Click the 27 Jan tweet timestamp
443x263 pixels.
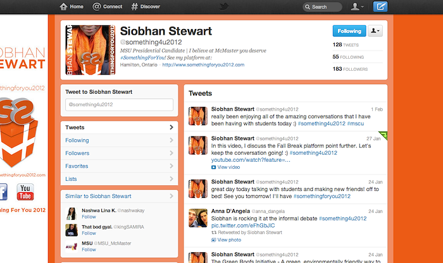coord(373,138)
